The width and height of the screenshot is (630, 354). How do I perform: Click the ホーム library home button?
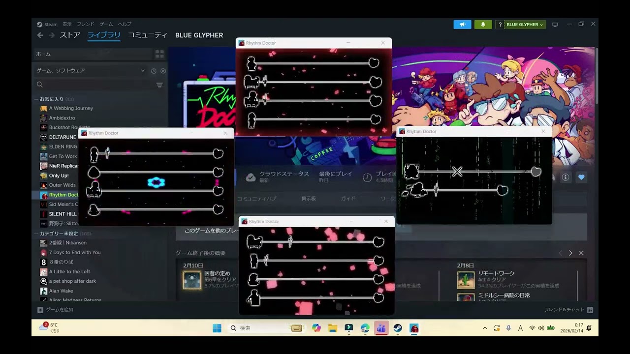click(x=94, y=54)
